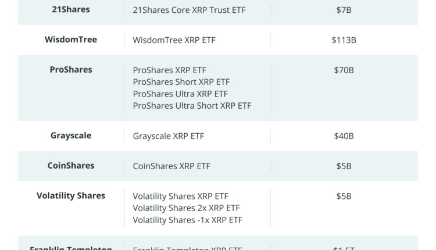Pick the ProShares Ultra Short XRP ETF line

192,106
